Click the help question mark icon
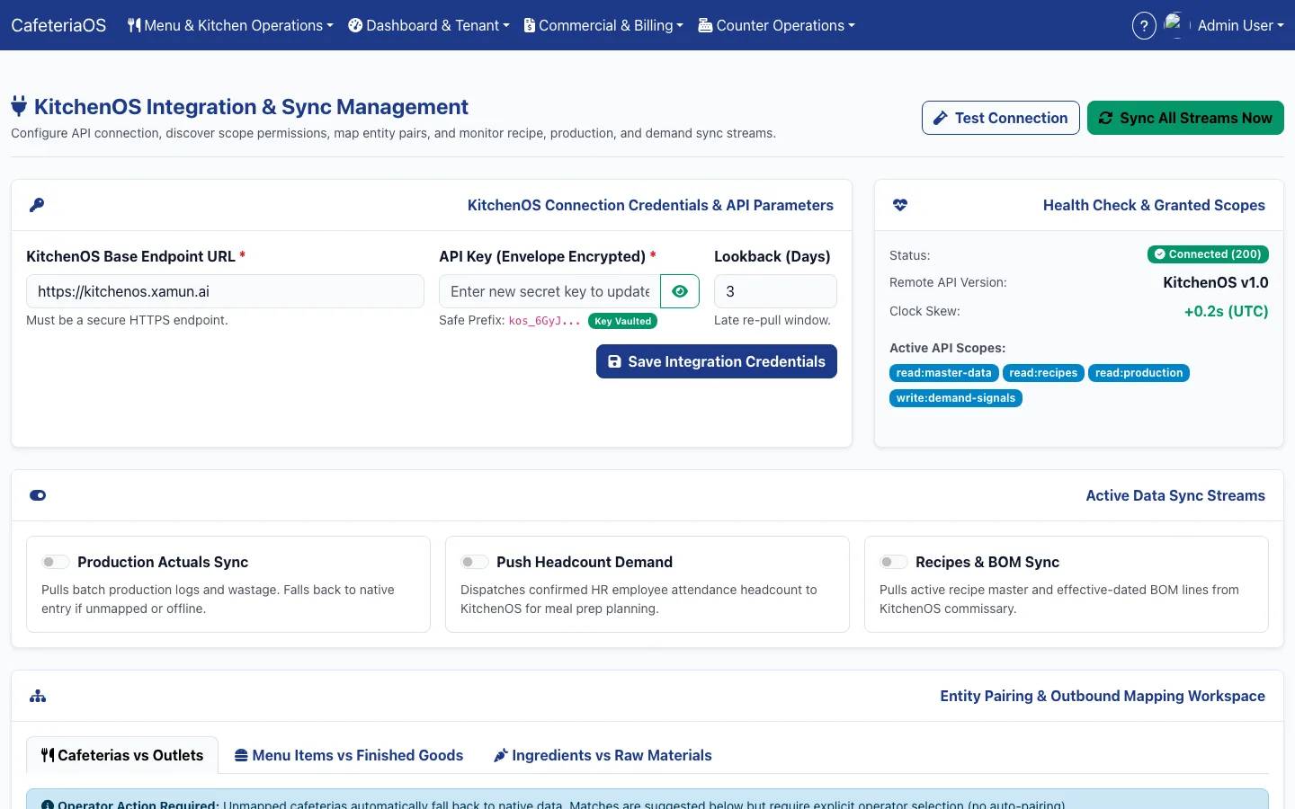 coord(1143,25)
